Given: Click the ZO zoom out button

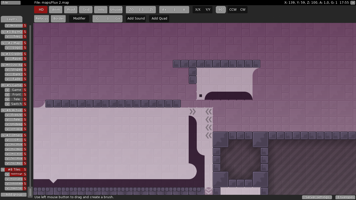Looking at the screenshot, I should 131,10.
